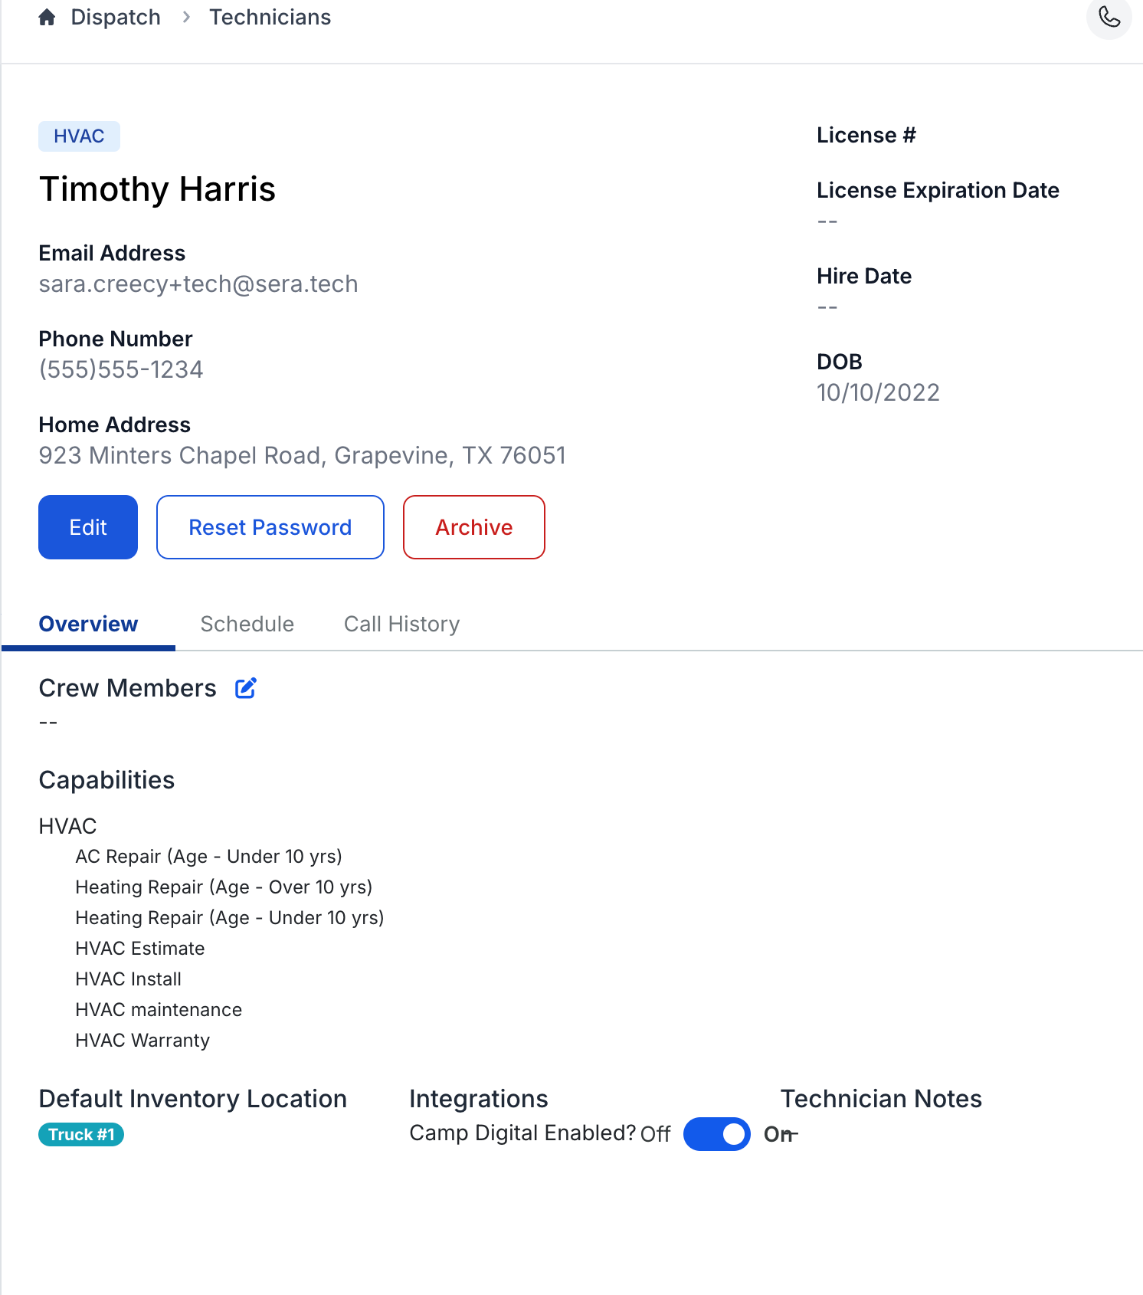Toggle Camp Digital Enabled switch

(x=716, y=1134)
